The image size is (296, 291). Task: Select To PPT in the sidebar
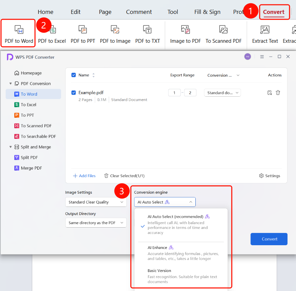click(x=24, y=115)
